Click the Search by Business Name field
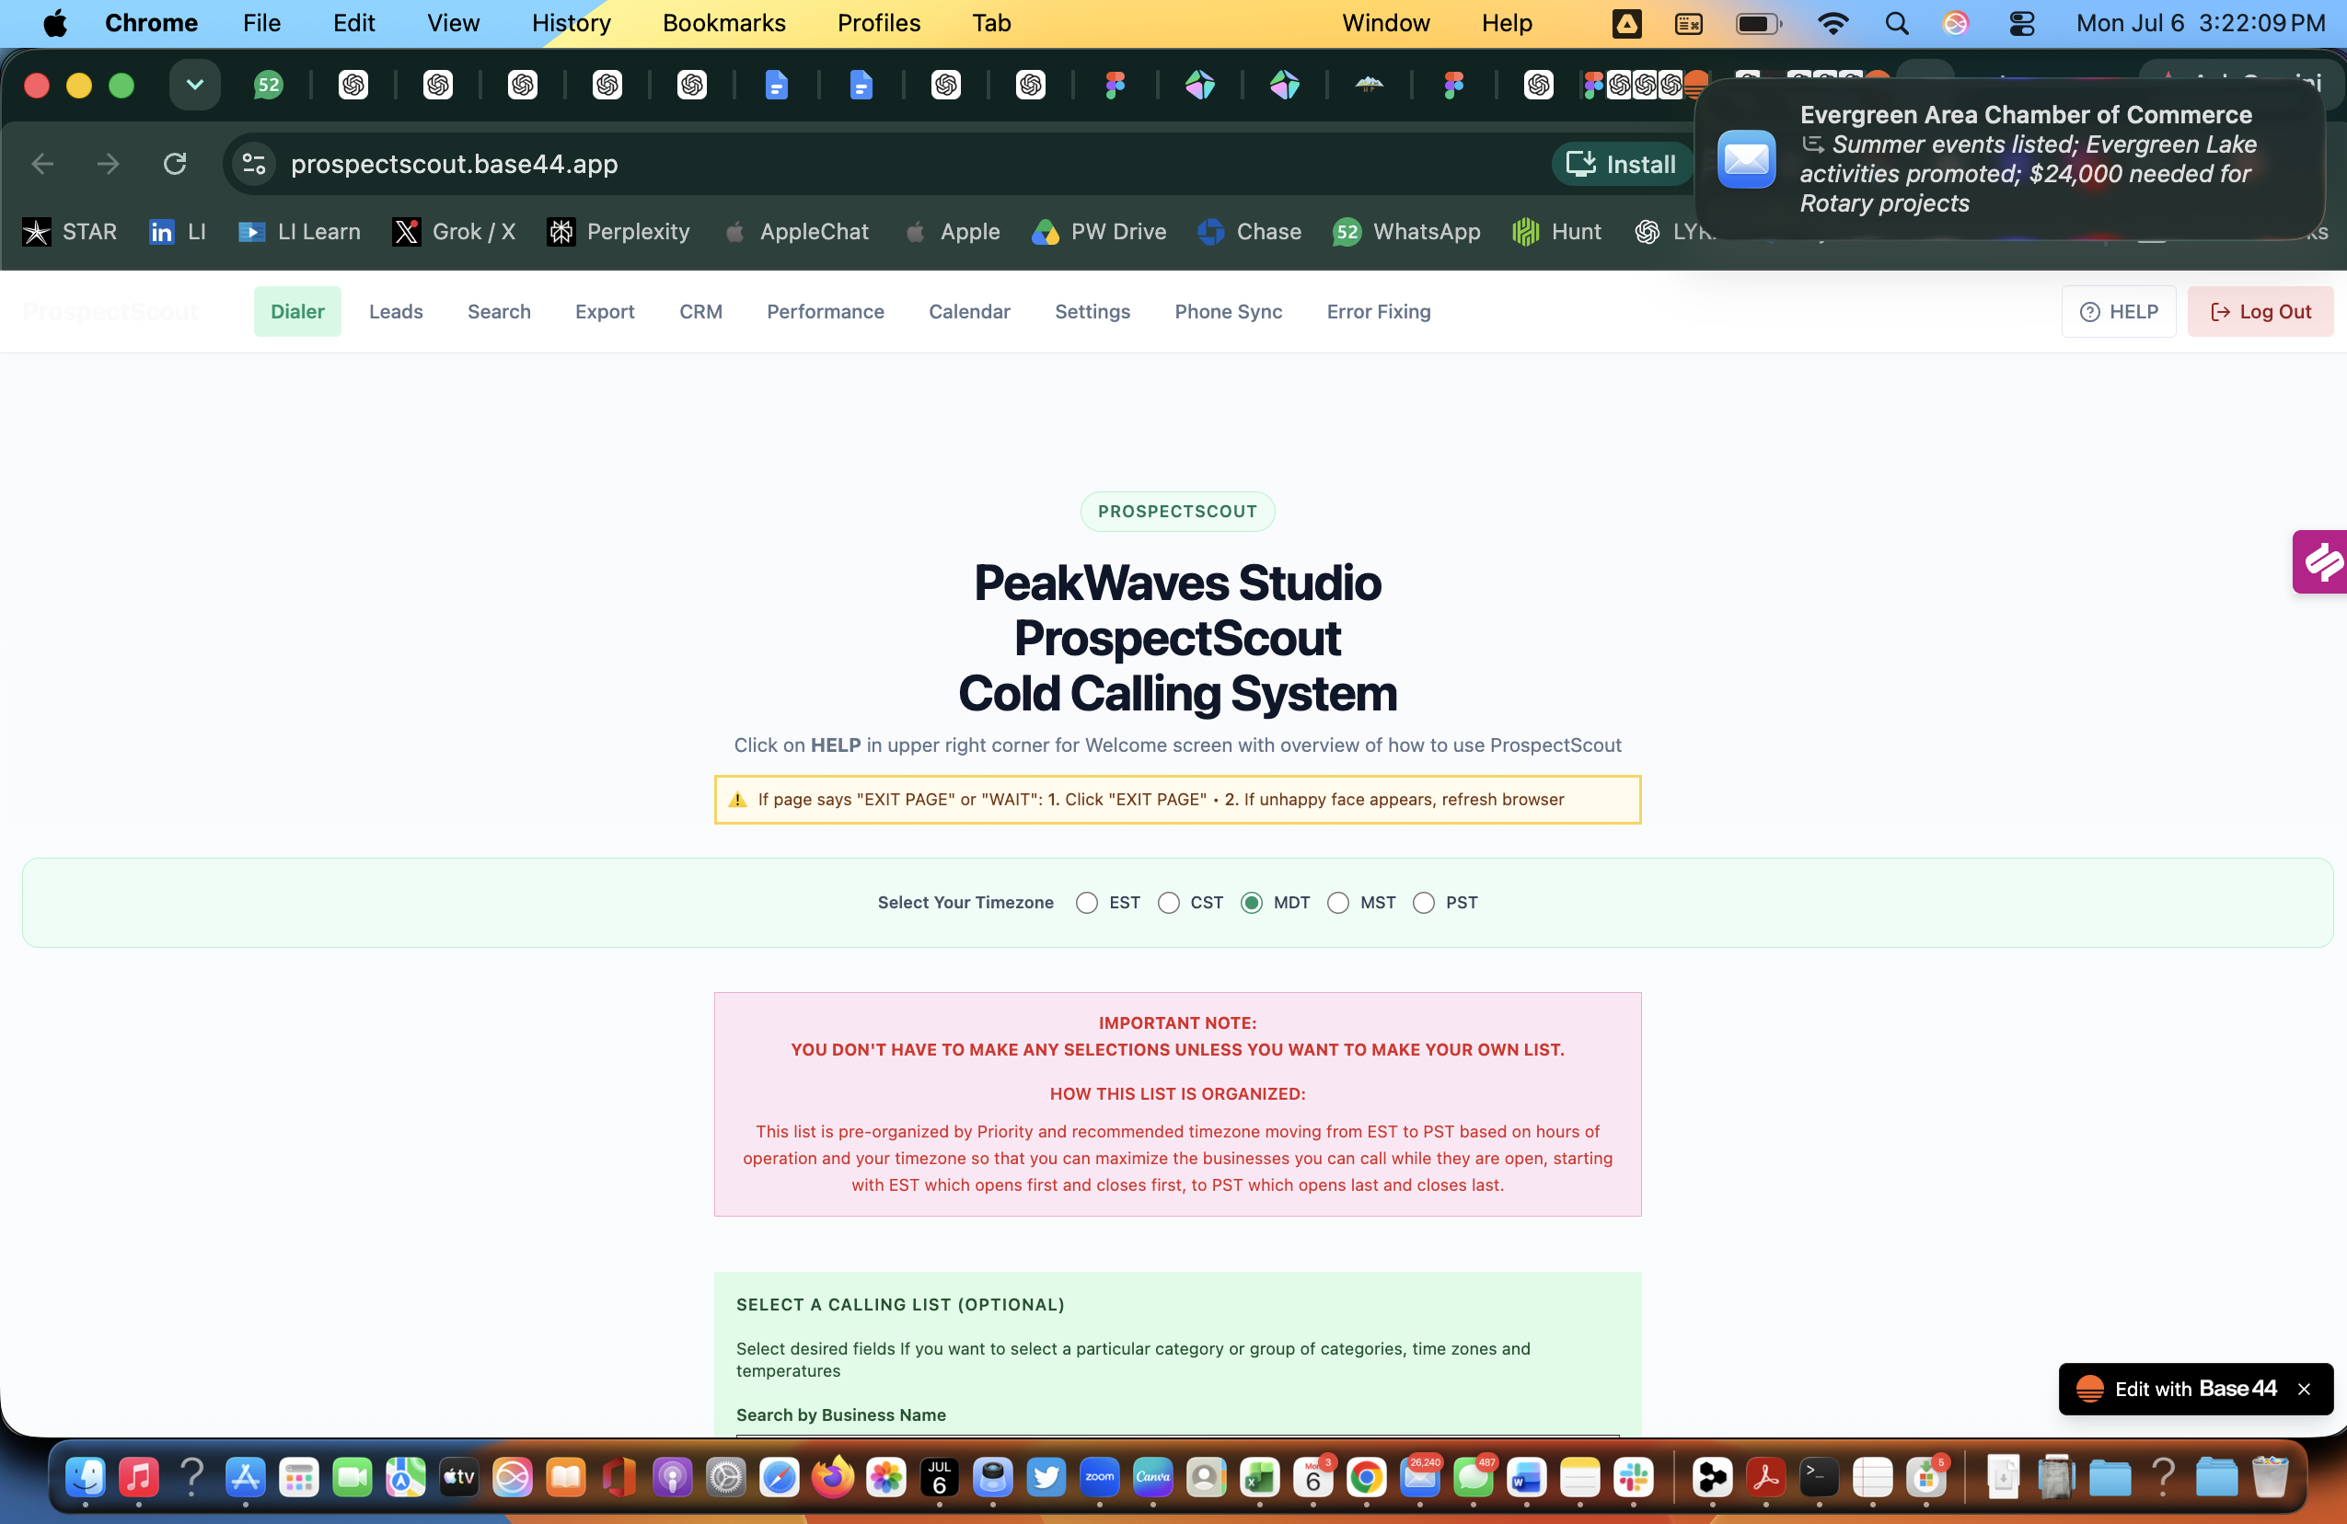This screenshot has height=1524, width=2347. 1177,1437
